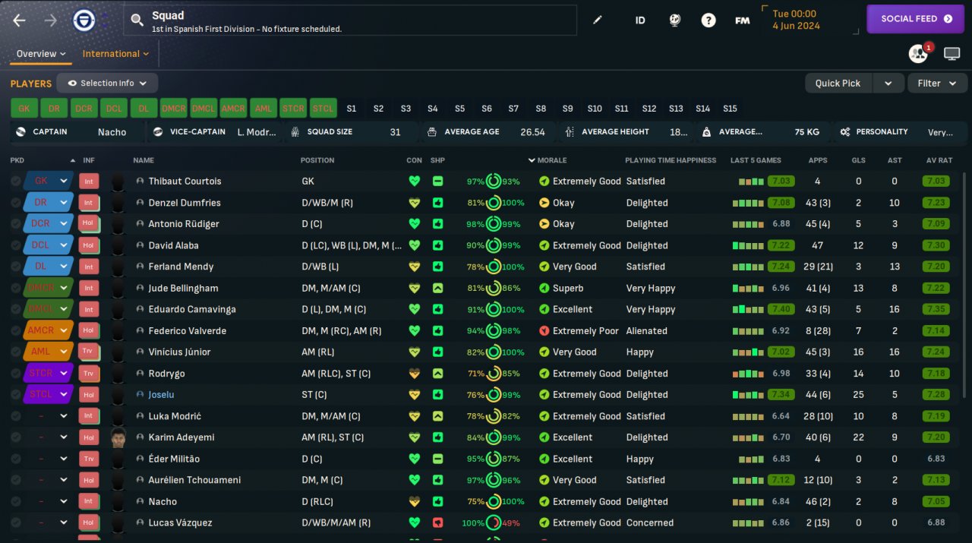Viewport: 972px width, 543px height.
Task: Expand the Quick Pick arrow dropdown
Action: [888, 84]
